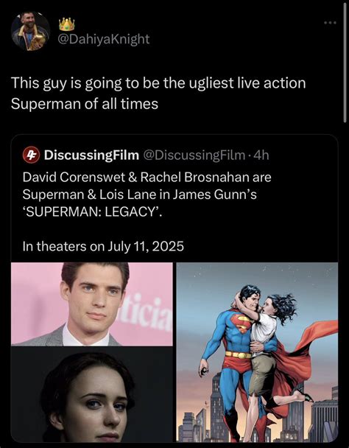
Task: Click the 'In theaters on July 11, 2025' line
Action: (x=103, y=246)
